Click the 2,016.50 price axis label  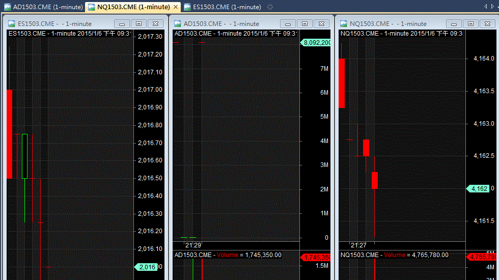(150, 178)
